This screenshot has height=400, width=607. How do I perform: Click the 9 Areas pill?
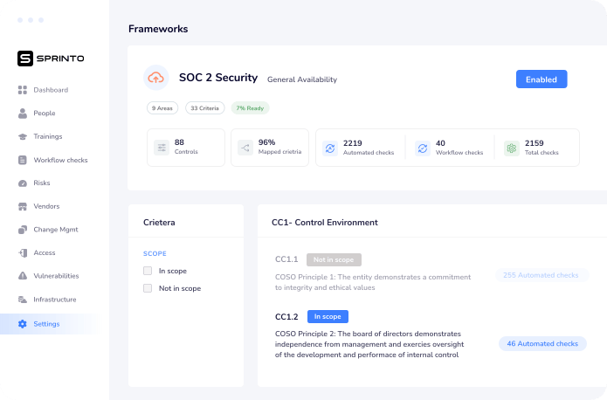tap(162, 108)
